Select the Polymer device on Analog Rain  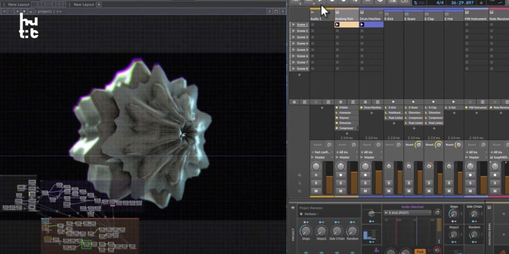(x=345, y=118)
